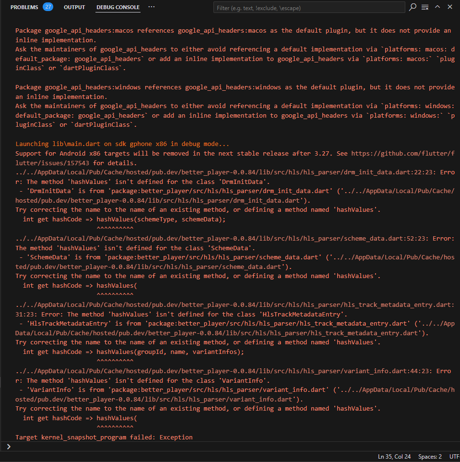Switch to the PROBLEMS tab
This screenshot has width=460, height=462.
tap(24, 7)
